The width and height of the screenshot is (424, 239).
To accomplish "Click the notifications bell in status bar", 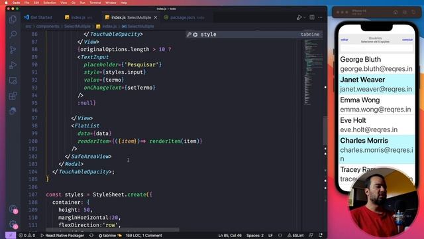I will point(321,236).
